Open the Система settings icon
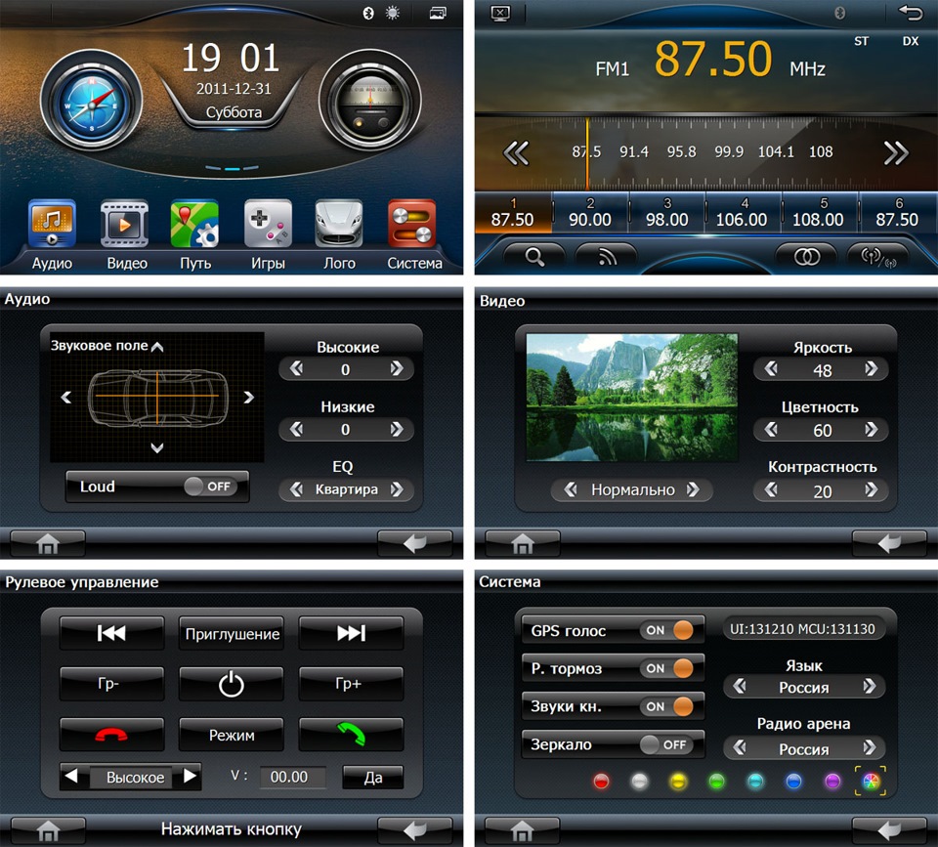 pos(412,224)
